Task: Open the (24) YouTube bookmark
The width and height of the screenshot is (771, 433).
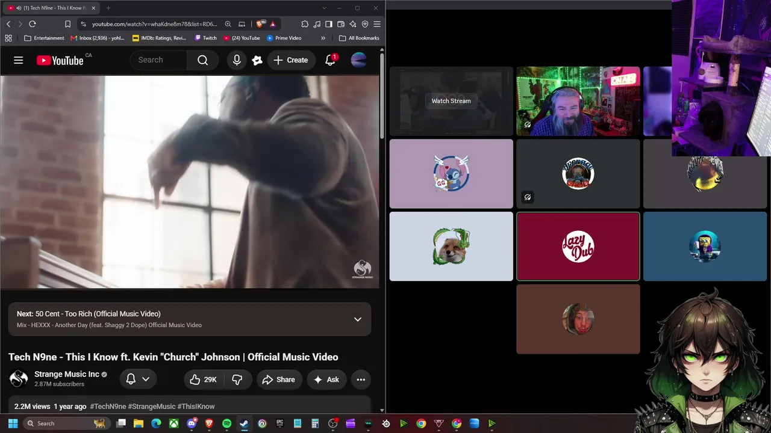Action: (x=242, y=38)
